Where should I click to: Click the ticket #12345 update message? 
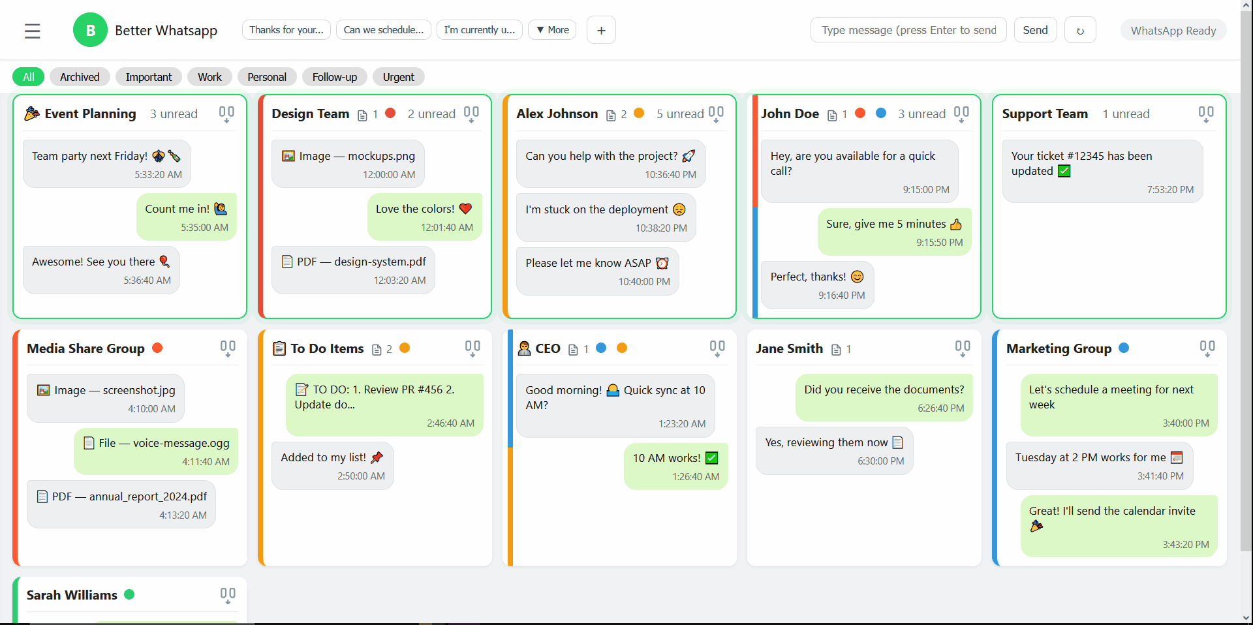coord(1102,172)
